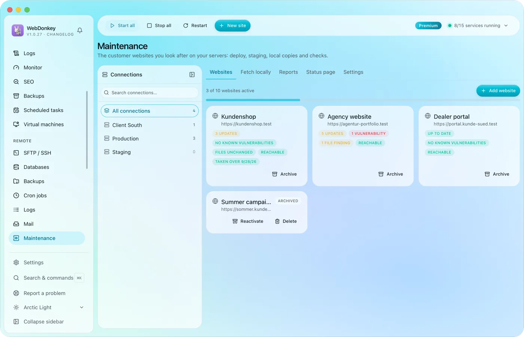Click Stop all services
Viewport: 524px width, 337px height.
click(x=159, y=25)
